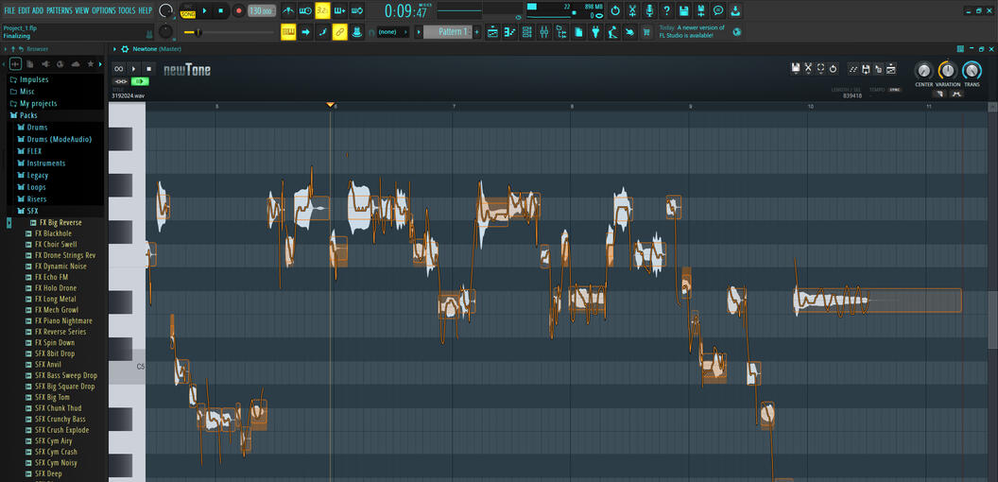Collapse the SFX folder in Packs
Screen dimensions: 998x482
tap(32, 211)
